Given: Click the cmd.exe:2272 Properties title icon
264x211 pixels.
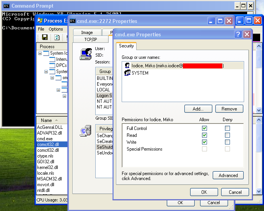Looking at the screenshot, I should (73, 21).
